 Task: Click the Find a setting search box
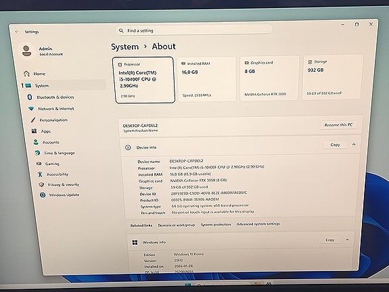pyautogui.click(x=193, y=30)
